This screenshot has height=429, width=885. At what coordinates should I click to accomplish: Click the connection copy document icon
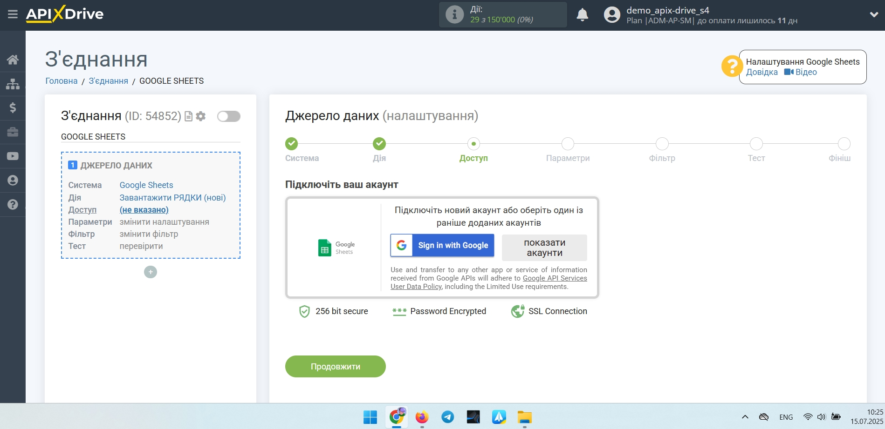coord(188,116)
